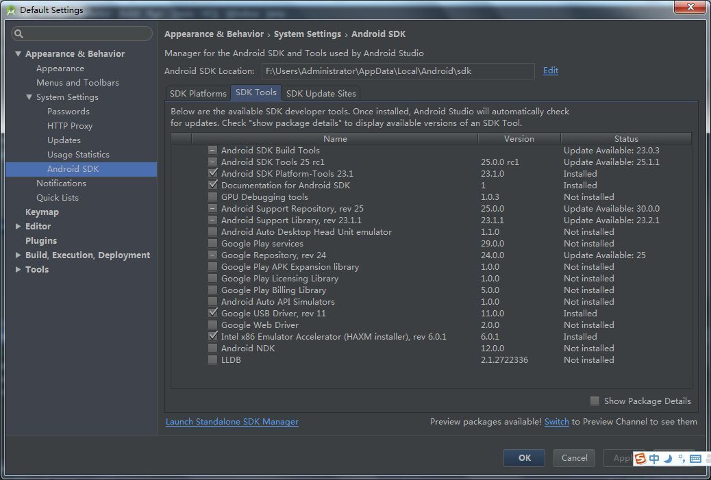Open Plugins settings
Screen dimensions: 711x480
41,240
